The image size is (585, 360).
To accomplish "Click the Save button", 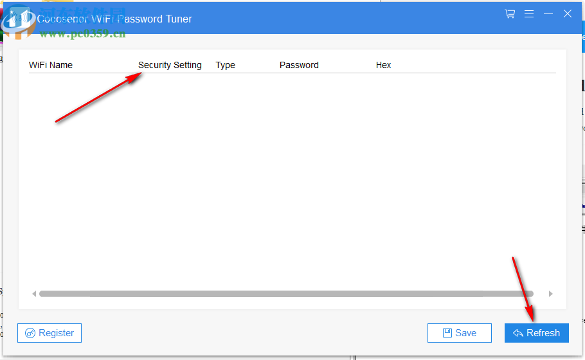I will [x=459, y=333].
